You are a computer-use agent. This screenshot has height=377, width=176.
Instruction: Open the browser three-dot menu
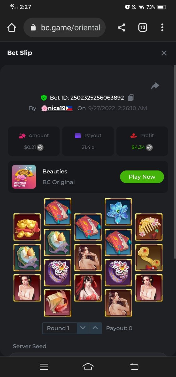[162, 28]
